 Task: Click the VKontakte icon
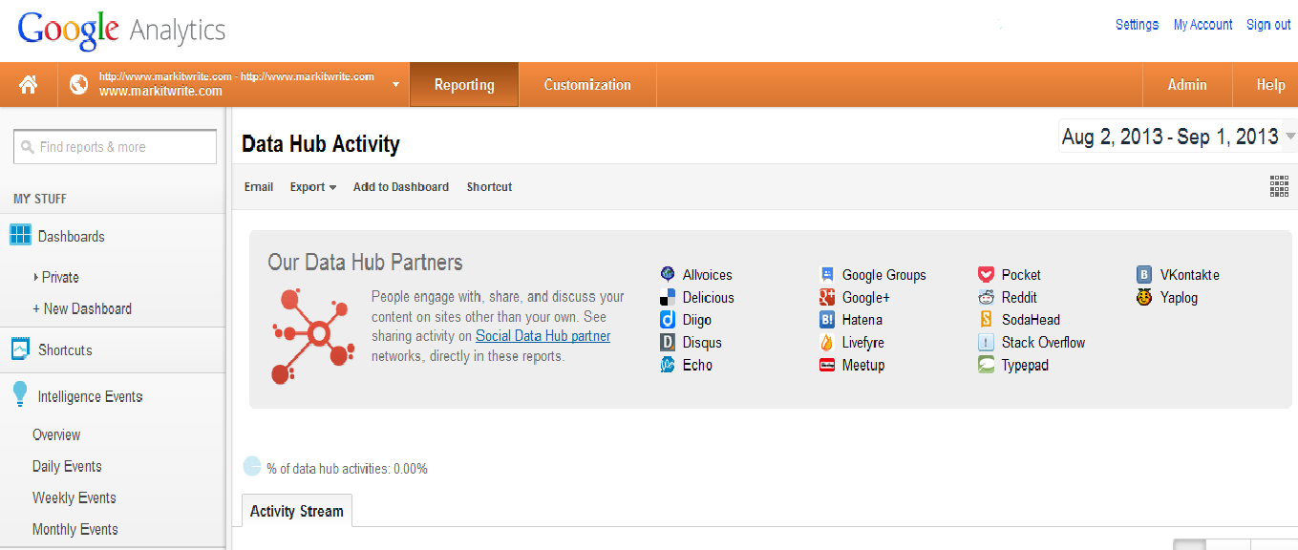1144,274
